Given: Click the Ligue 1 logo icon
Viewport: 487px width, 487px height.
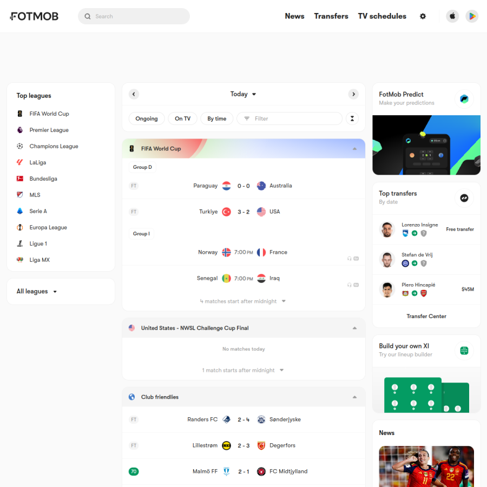Looking at the screenshot, I should click(20, 243).
